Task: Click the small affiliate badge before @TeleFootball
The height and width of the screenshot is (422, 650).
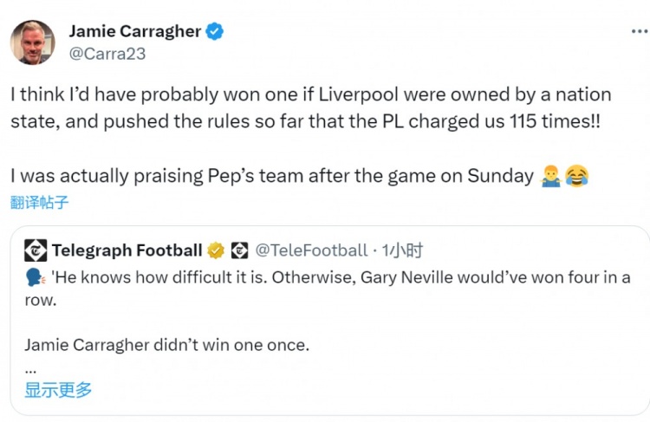Action: point(240,250)
